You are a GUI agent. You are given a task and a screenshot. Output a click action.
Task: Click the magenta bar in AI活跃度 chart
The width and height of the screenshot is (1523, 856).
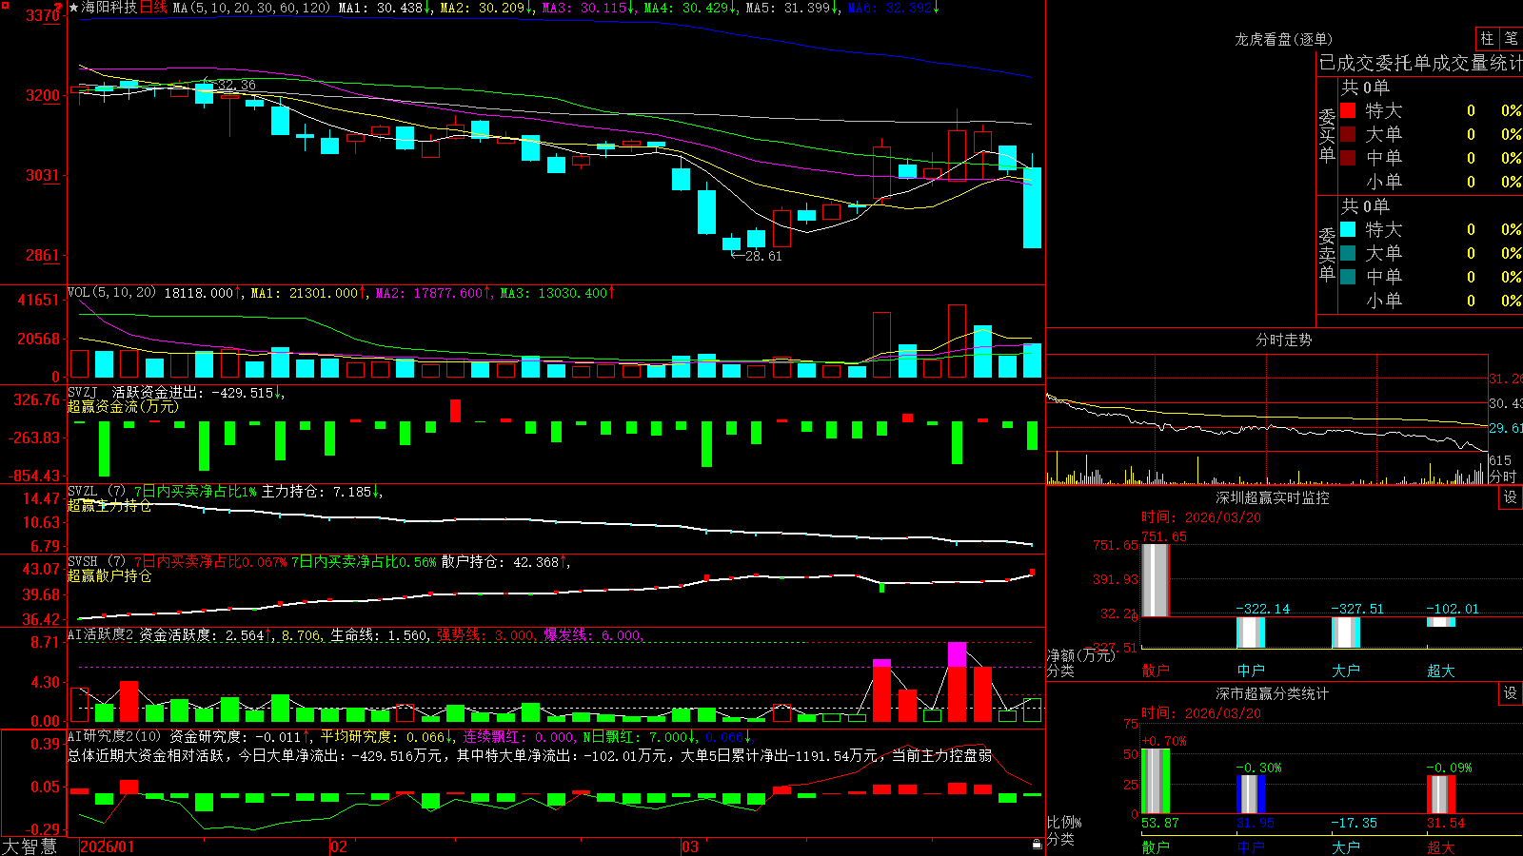(957, 654)
